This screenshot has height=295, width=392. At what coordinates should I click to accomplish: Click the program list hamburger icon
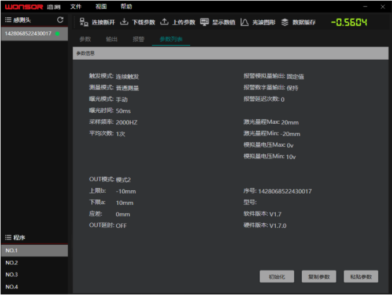(x=8, y=237)
